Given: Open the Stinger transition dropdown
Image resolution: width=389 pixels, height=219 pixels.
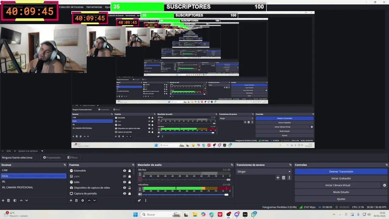Looking at the screenshot, I should pos(263,172).
